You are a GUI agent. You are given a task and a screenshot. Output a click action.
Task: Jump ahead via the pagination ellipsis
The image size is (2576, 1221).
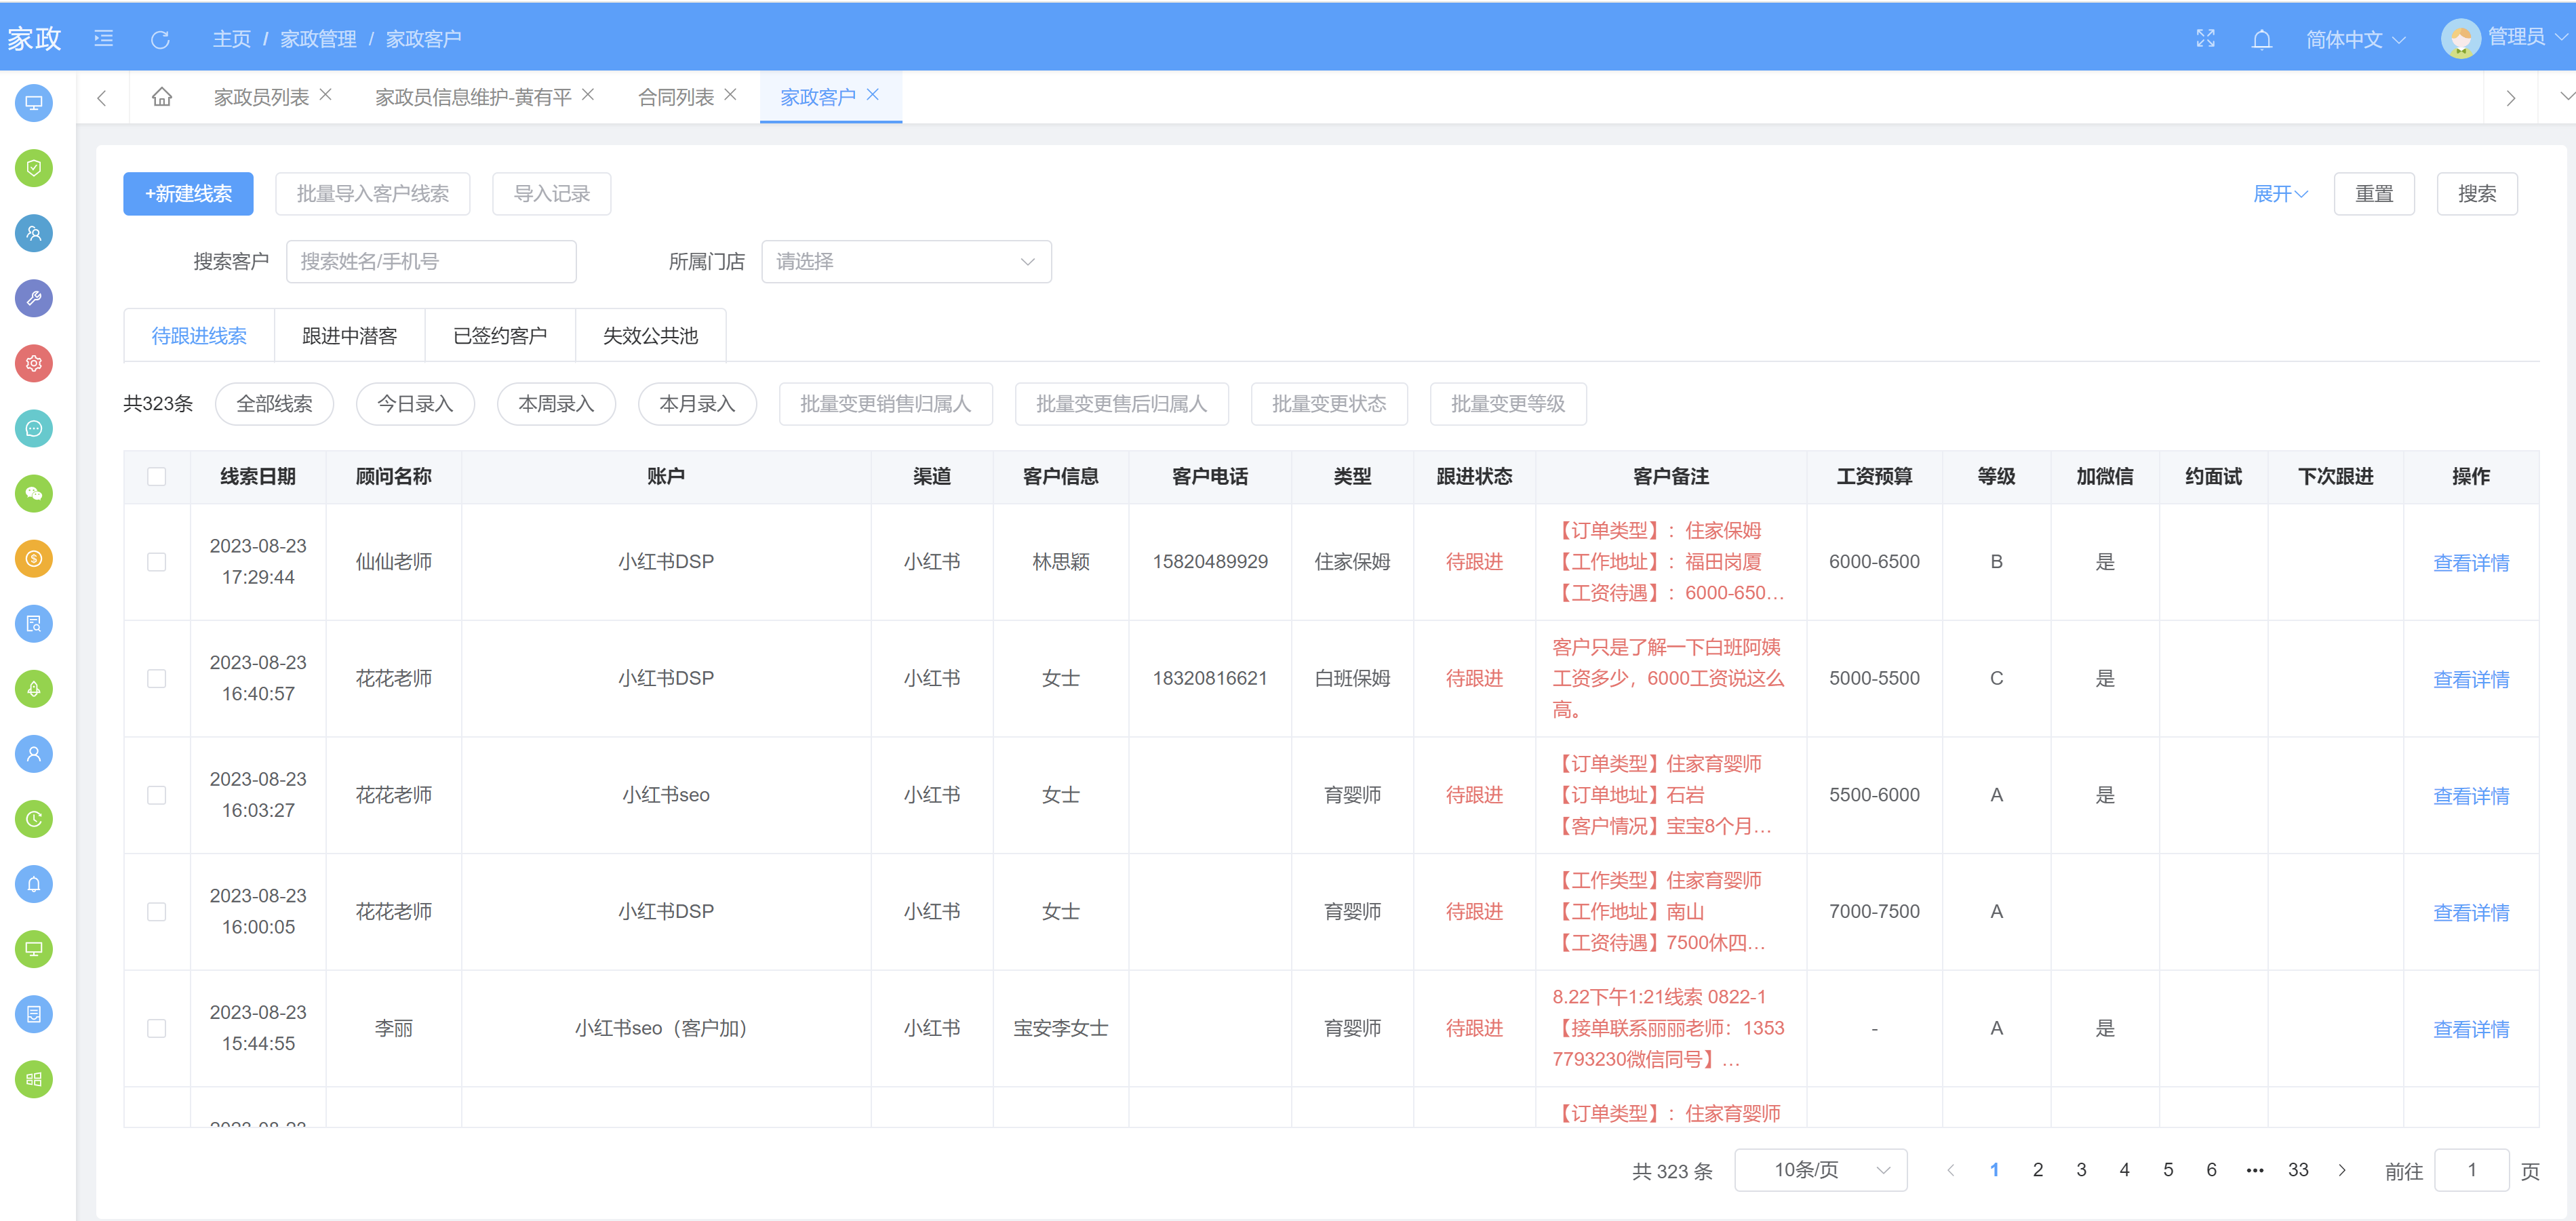click(2254, 1170)
